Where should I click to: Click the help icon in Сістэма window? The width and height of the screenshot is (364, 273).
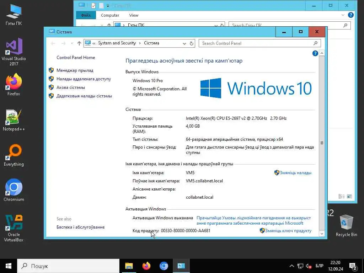pos(315,53)
